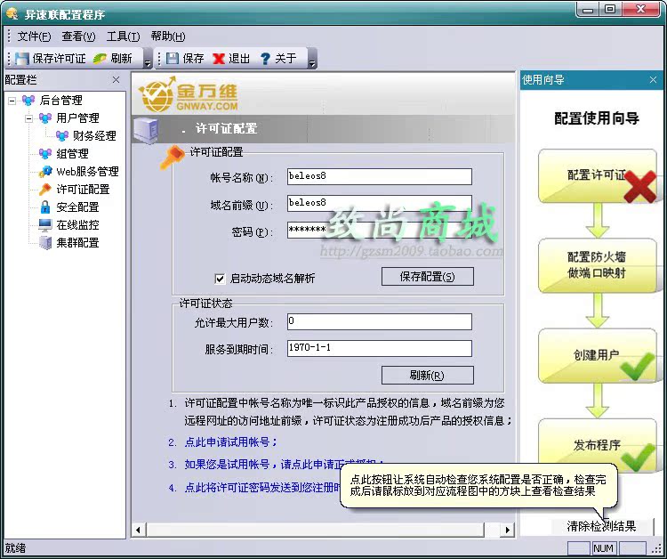667x559 pixels.
Task: Click the blue question mark 关于 icon
Action: 265,59
